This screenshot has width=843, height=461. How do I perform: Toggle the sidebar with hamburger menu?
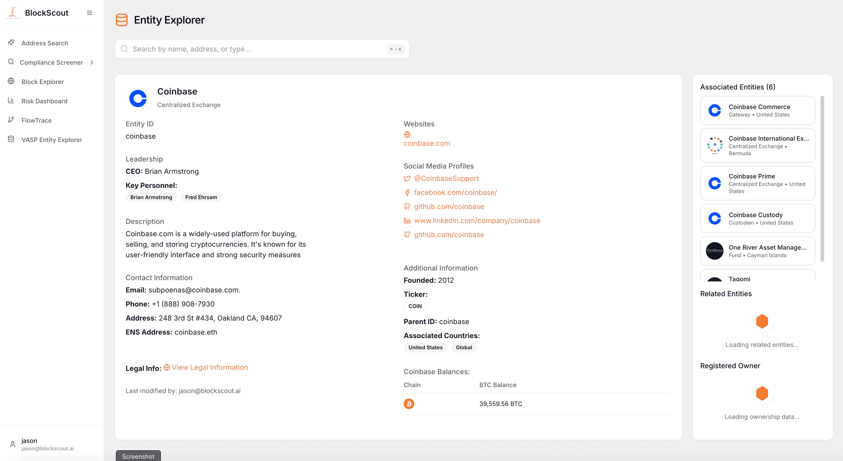(89, 13)
